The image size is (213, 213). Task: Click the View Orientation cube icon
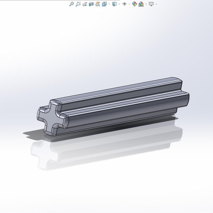pos(104,4)
